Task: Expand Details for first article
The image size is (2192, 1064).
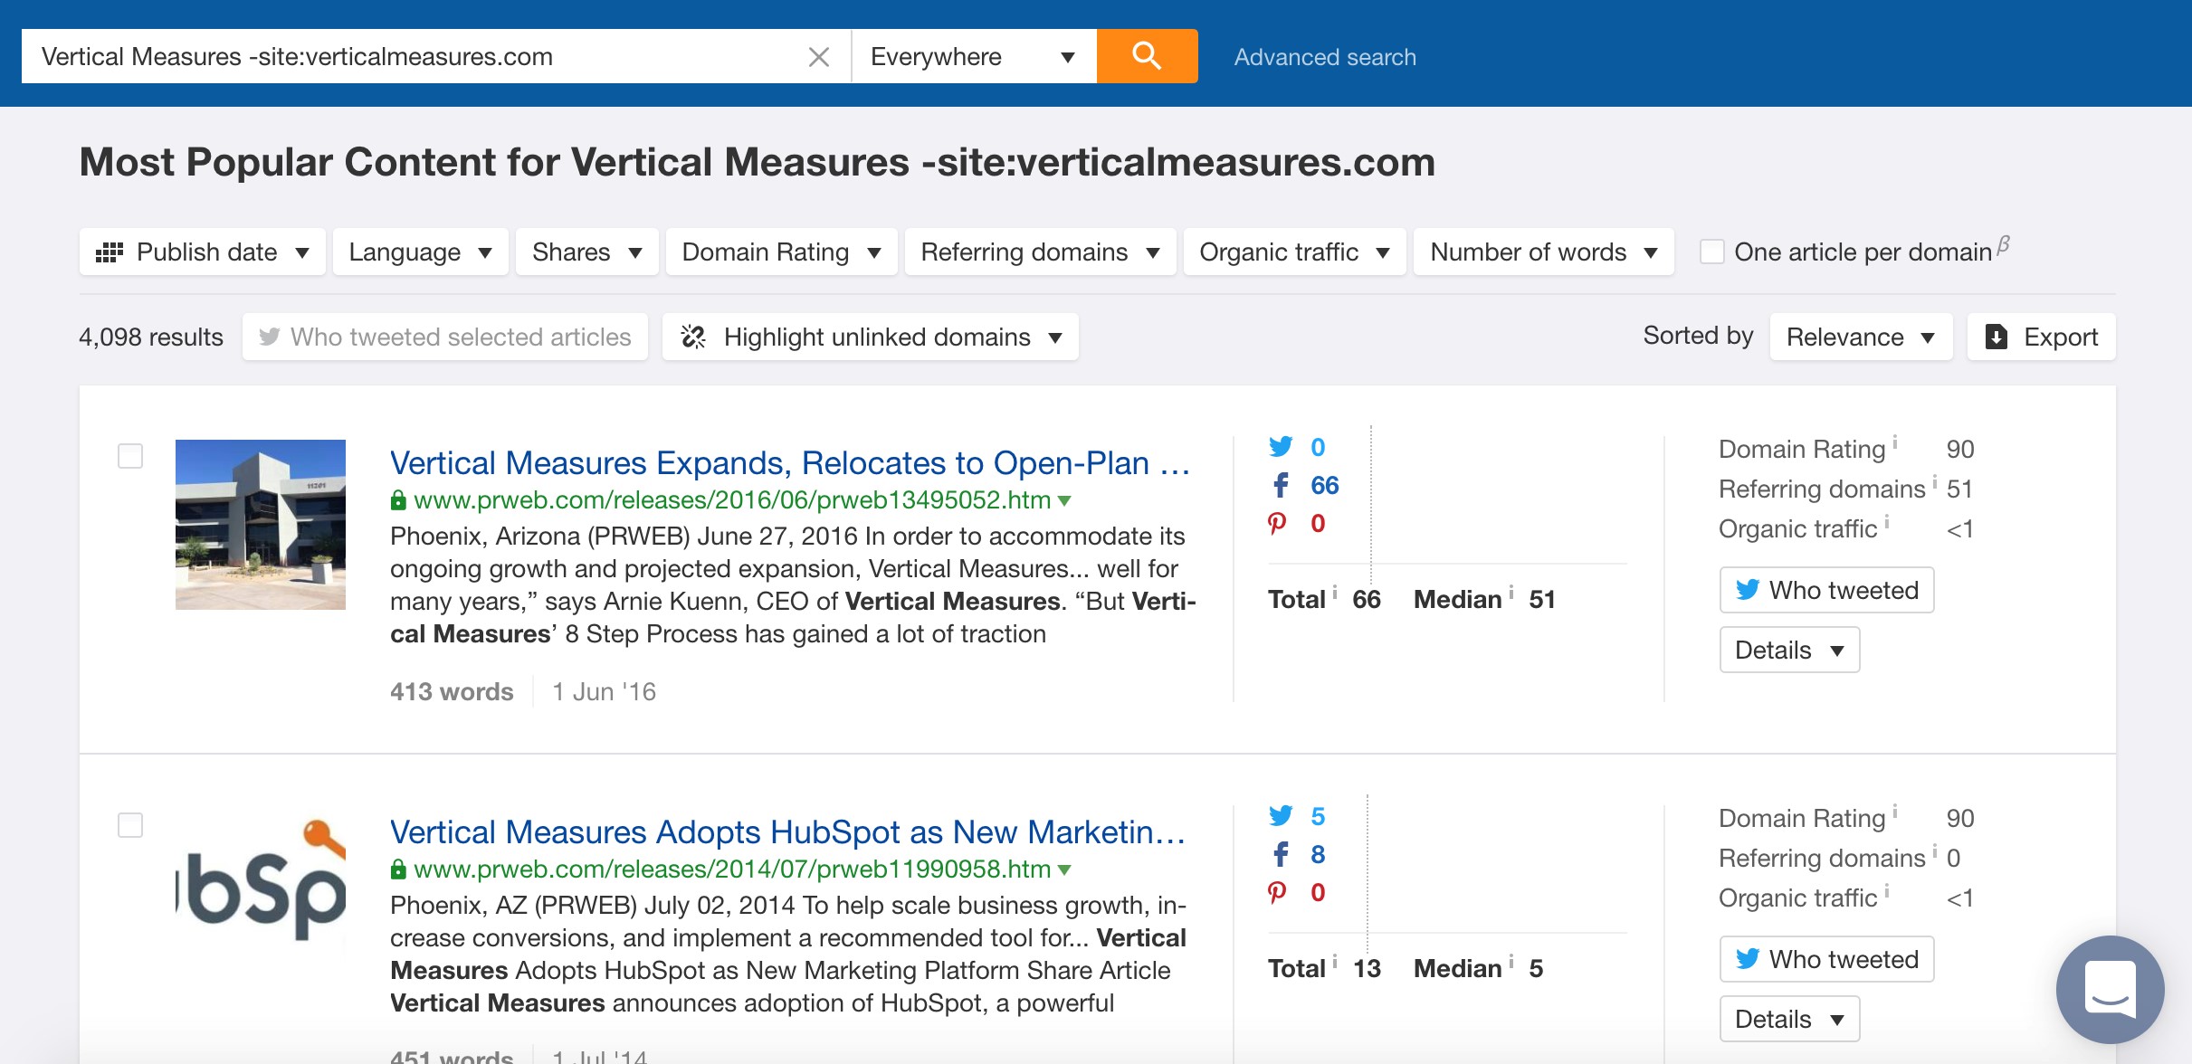Action: [x=1789, y=650]
